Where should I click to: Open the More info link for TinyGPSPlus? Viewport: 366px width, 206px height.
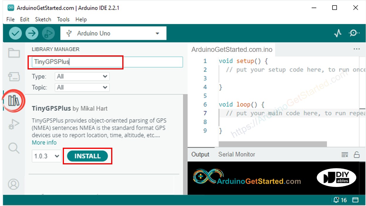pyautogui.click(x=44, y=142)
